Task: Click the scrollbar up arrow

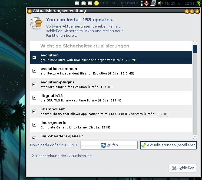Action: pos(195,43)
